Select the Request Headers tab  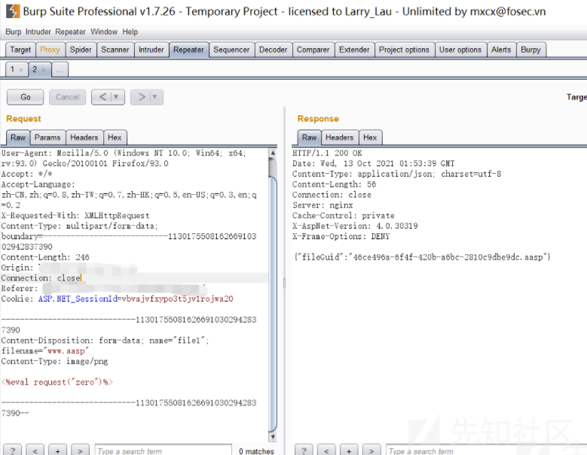(84, 138)
